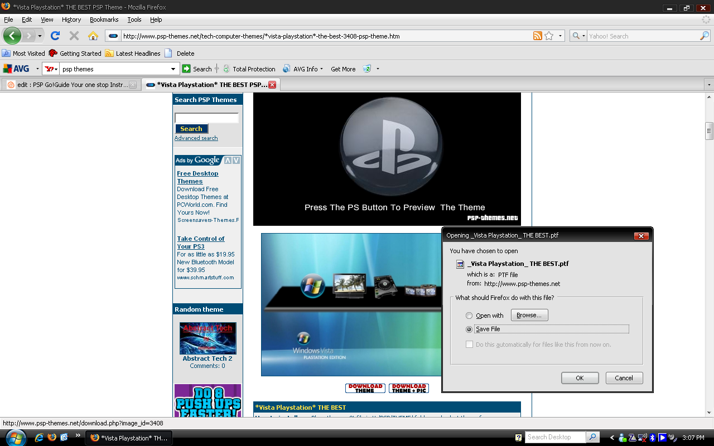This screenshot has width=714, height=446.
Task: Open the search engine selector dropdown
Action: [x=583, y=36]
